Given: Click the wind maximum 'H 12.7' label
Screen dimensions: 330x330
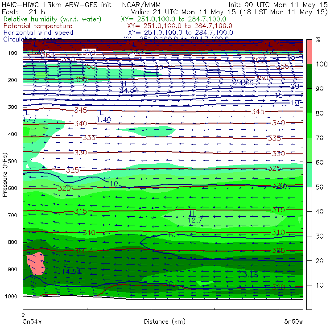Looking at the screenshot, I should (x=195, y=217).
